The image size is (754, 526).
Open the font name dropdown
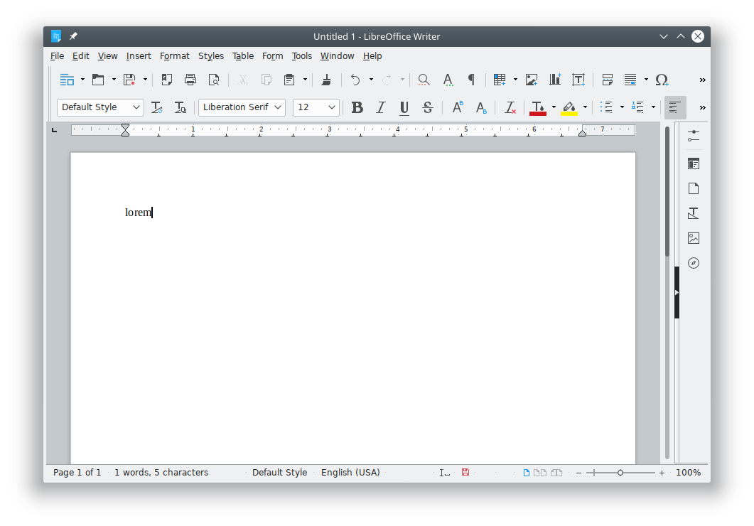[x=279, y=107]
